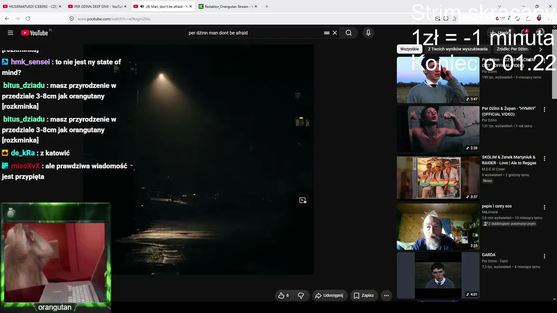Viewport: 557px width, 313px height.
Task: Close the HEJSIEMATUEDI ICEBERG tab
Action: point(60,7)
